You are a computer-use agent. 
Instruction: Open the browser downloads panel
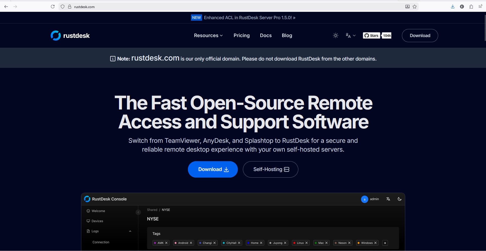pos(453,7)
